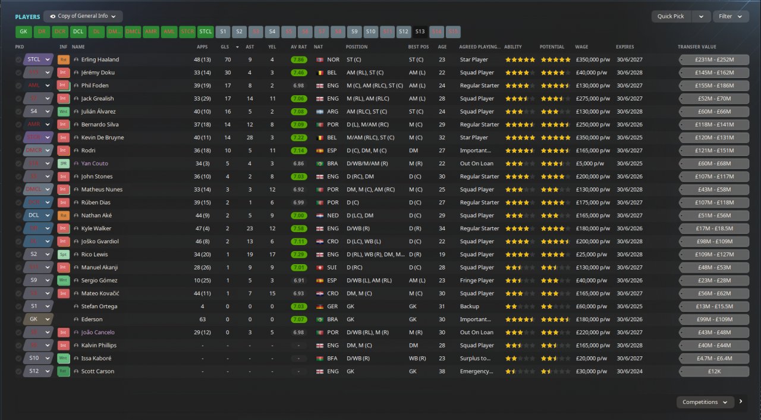Click the green info badge beside Scott Carson
The height and width of the screenshot is (420, 761).
coord(64,371)
